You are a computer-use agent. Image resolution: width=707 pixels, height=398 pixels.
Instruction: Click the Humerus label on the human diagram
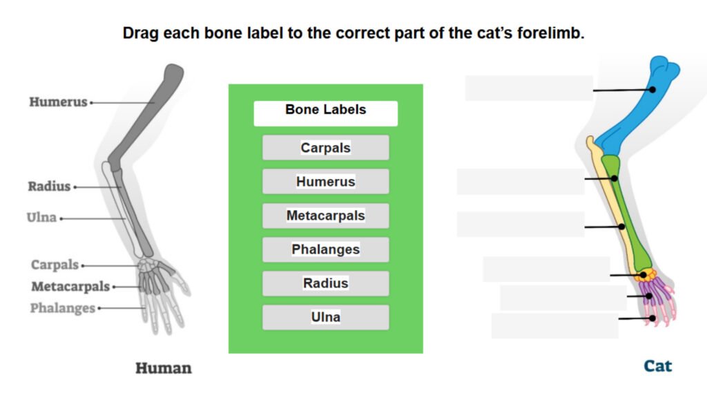click(x=59, y=102)
